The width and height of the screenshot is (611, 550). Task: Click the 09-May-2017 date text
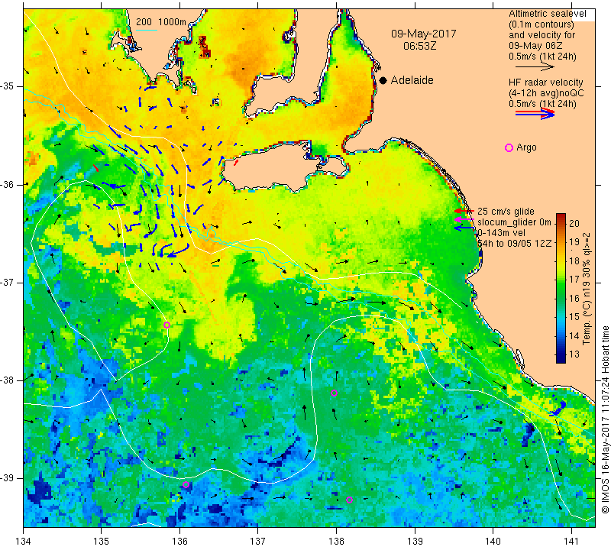(424, 34)
